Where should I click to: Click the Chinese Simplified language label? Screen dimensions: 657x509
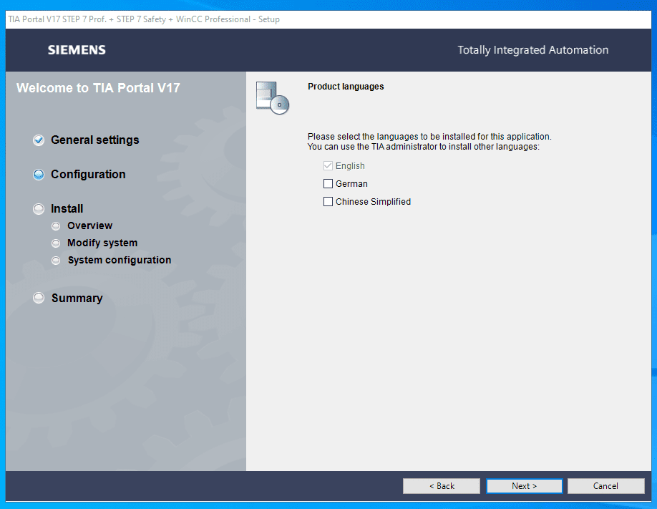(373, 202)
